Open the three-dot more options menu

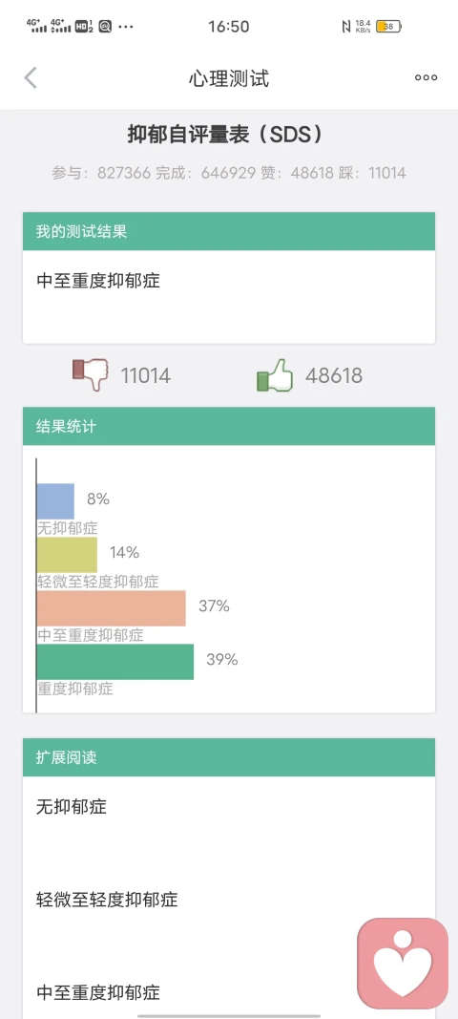427,78
